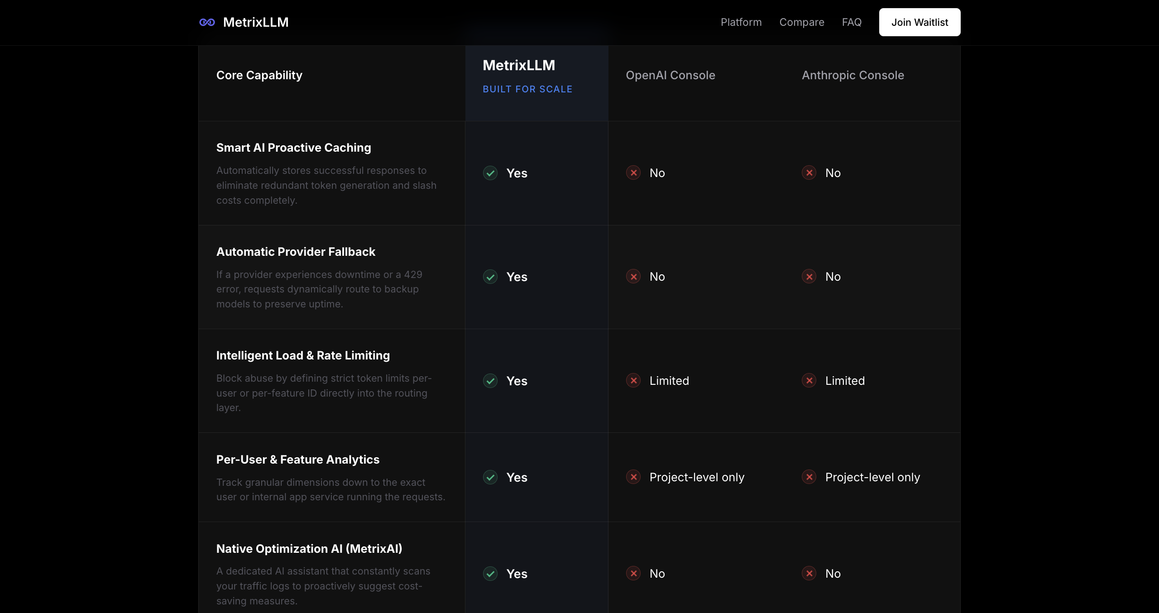
Task: Click green check icon for Smart AI Proactive Caching
Action: click(490, 173)
